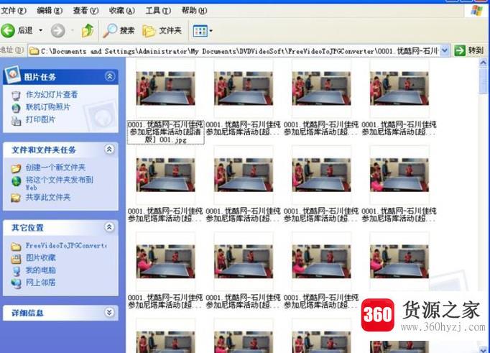
Task: Expand the Details (详细信息) panel
Action: pyautogui.click(x=109, y=312)
